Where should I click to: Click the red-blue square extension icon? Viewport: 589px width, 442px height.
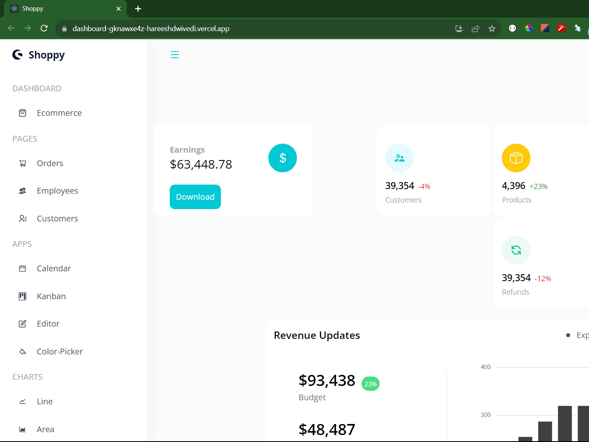click(x=545, y=28)
